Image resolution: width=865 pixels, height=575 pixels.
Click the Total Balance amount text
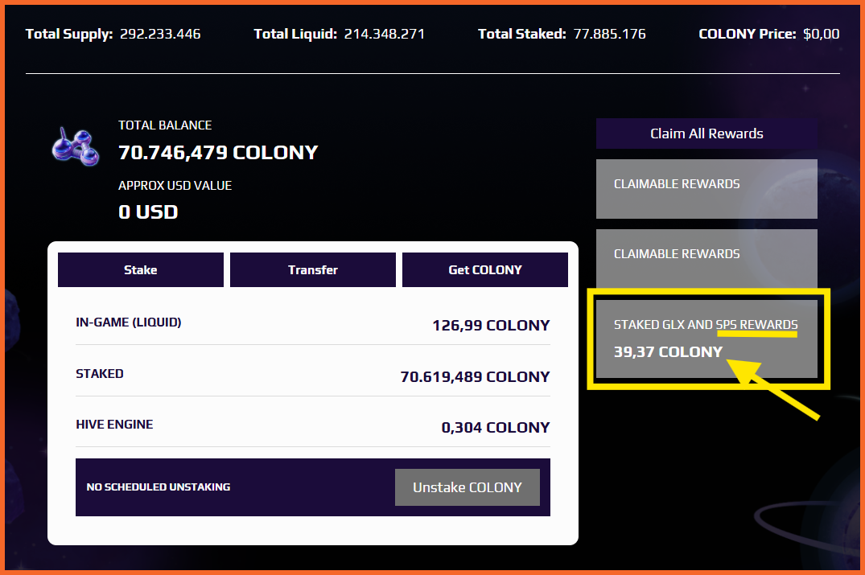218,153
